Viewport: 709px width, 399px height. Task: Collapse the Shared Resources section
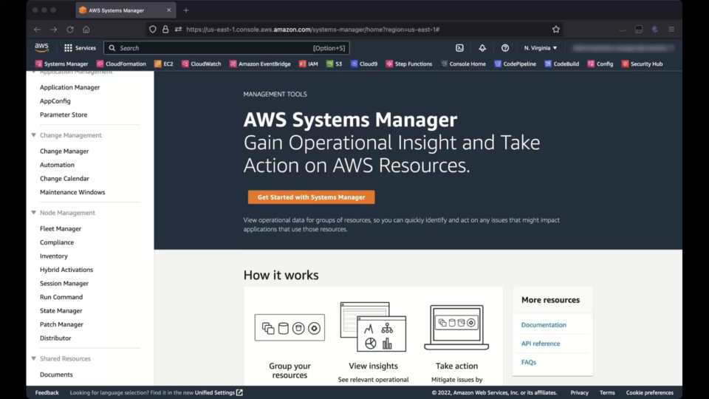click(33, 358)
